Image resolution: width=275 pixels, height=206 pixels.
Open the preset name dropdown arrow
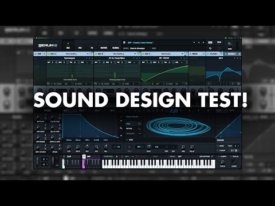click(x=194, y=42)
